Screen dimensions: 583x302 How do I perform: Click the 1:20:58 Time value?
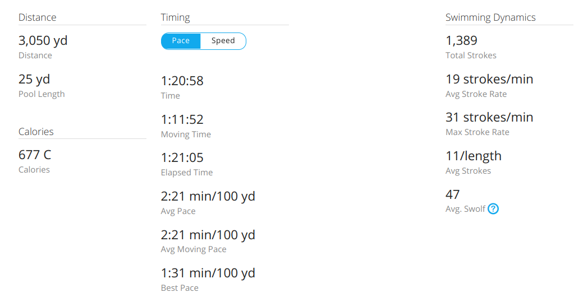tap(182, 81)
